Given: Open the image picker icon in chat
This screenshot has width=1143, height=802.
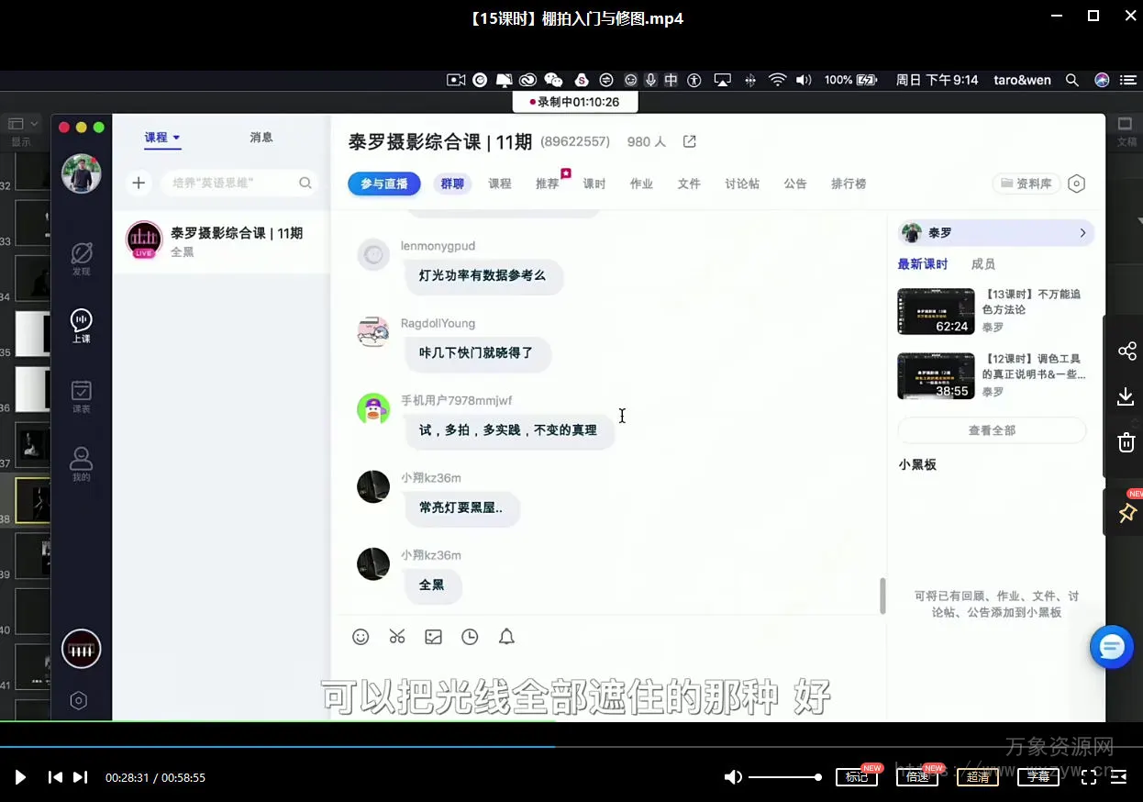Looking at the screenshot, I should coord(433,637).
